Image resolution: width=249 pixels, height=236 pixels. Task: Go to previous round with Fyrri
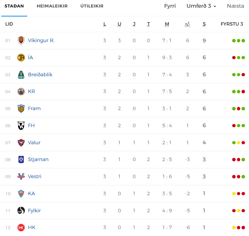click(x=170, y=6)
